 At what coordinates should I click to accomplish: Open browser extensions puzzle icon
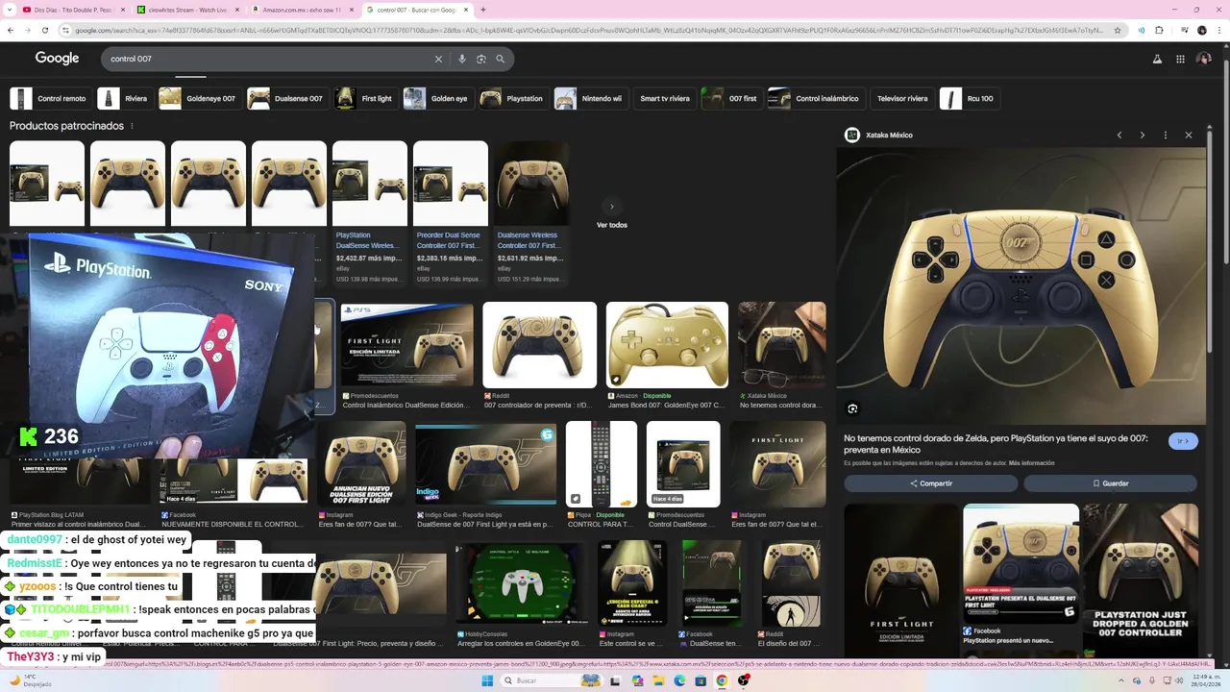(x=1159, y=30)
